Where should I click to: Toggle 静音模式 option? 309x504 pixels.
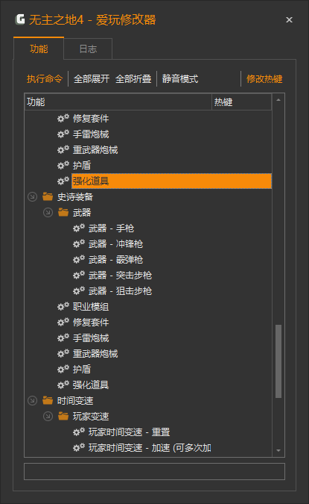click(x=180, y=78)
